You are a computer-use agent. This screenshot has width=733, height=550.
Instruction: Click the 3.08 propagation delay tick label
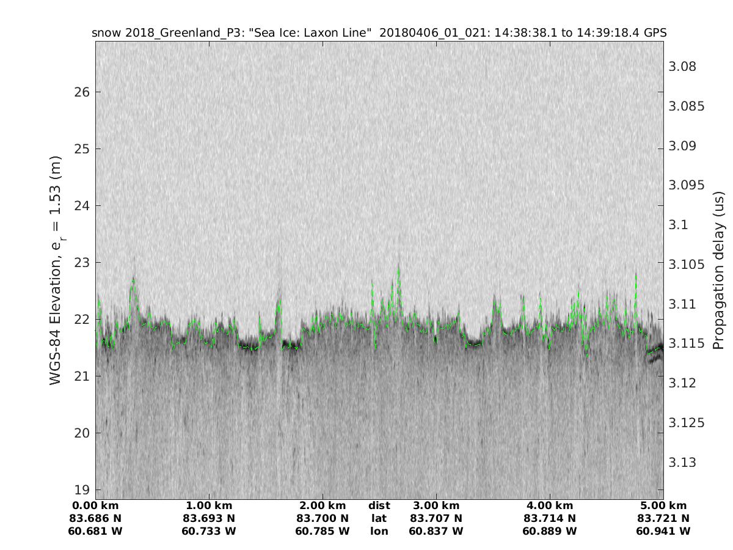point(682,67)
